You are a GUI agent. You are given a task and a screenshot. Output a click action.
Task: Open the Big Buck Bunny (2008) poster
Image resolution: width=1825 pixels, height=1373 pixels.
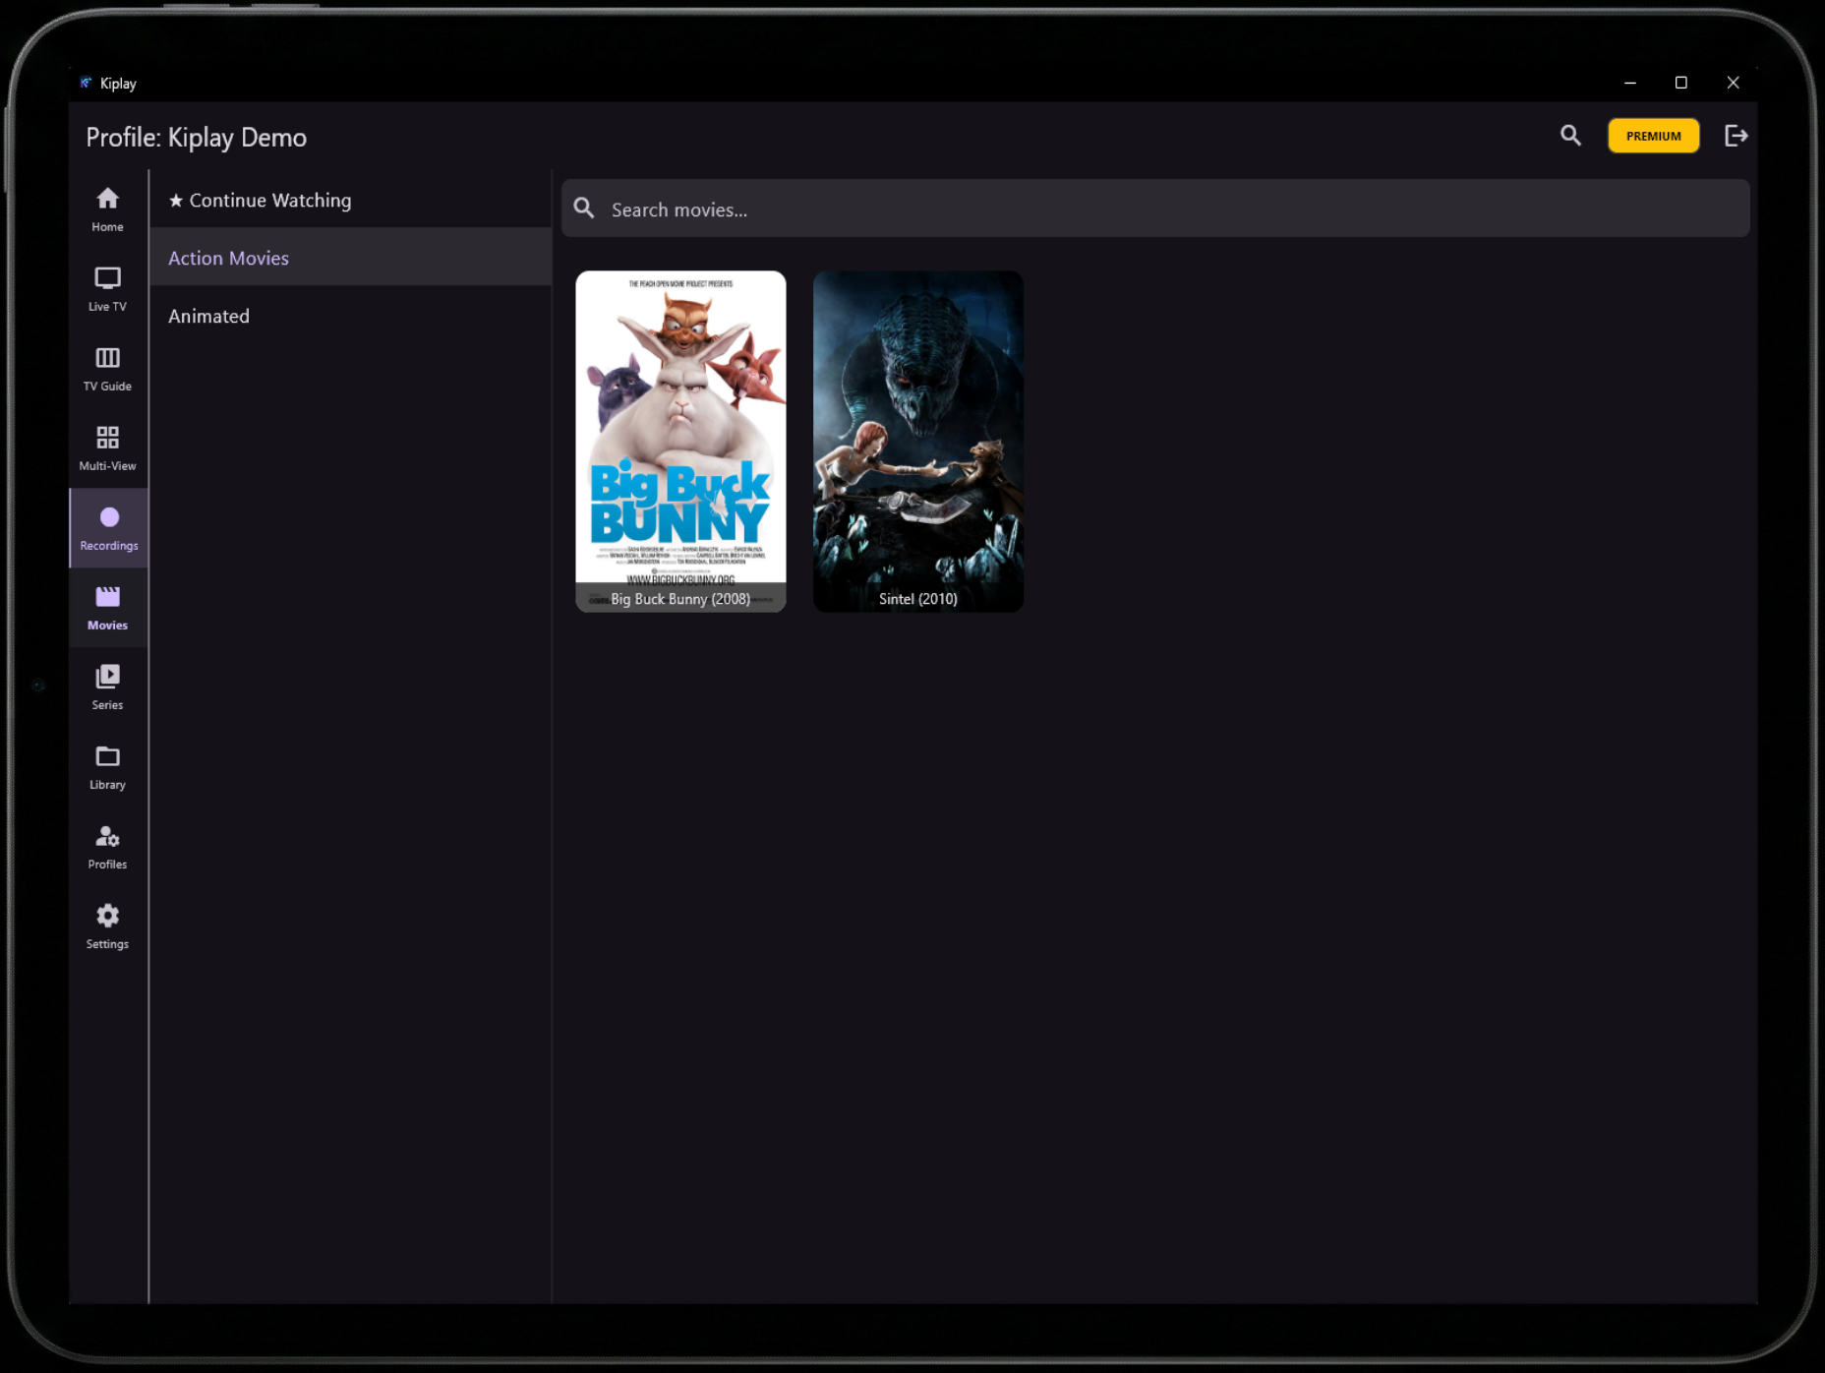680,442
